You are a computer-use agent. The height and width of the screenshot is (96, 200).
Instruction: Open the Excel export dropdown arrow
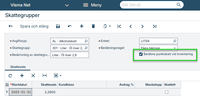61,76
